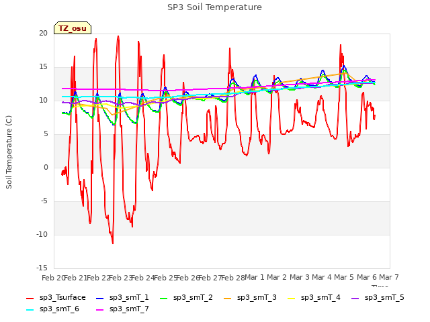
Task: Click the magenta sp3_smT_7 legend swatch
Action: tap(100, 310)
